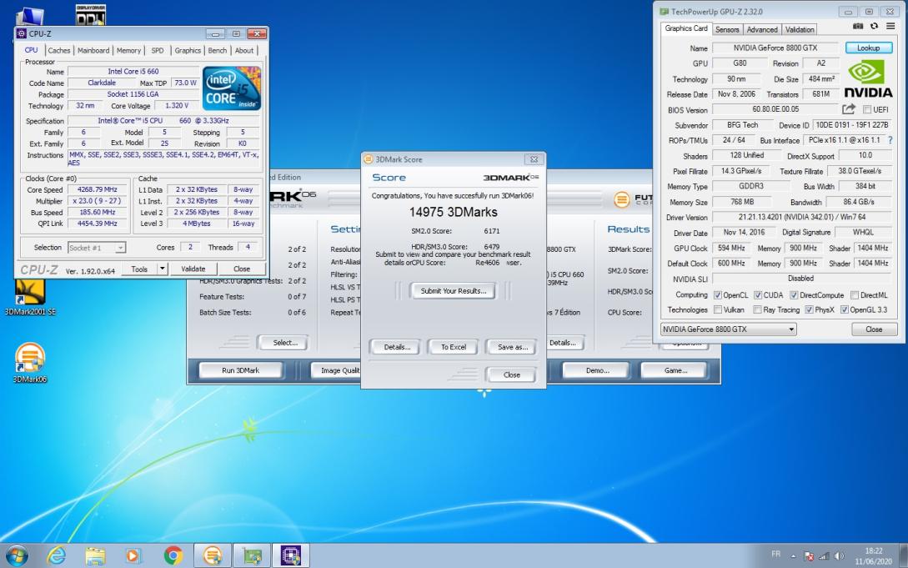This screenshot has width=908, height=568.
Task: Open the GPU-Z hamburger menu
Action: click(890, 27)
